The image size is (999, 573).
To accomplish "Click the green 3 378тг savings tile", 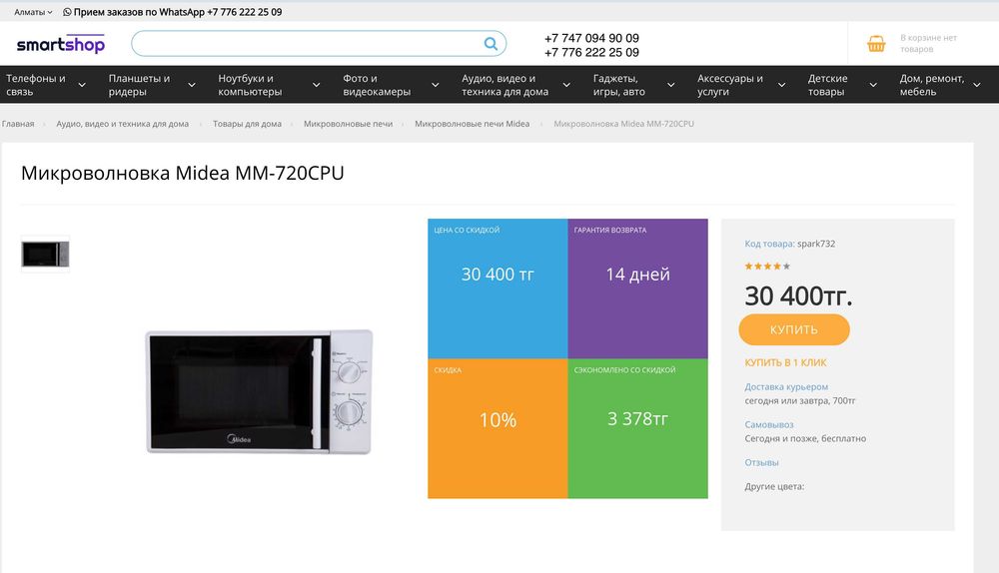I will 637,428.
